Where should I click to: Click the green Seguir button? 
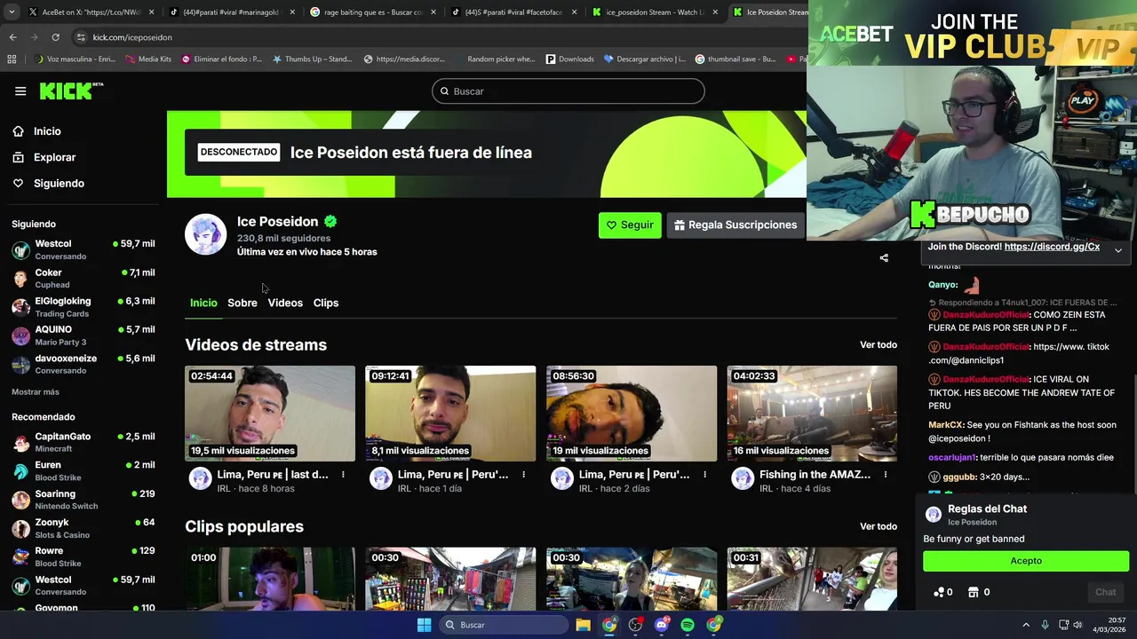tap(630, 225)
